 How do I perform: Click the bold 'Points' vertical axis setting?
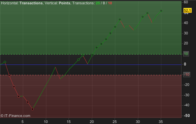(65, 3)
